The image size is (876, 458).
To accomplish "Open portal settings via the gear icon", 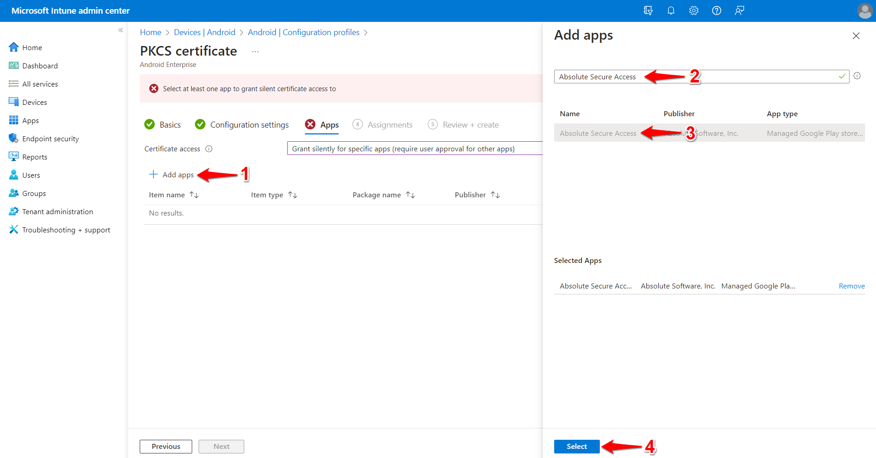I will (693, 10).
